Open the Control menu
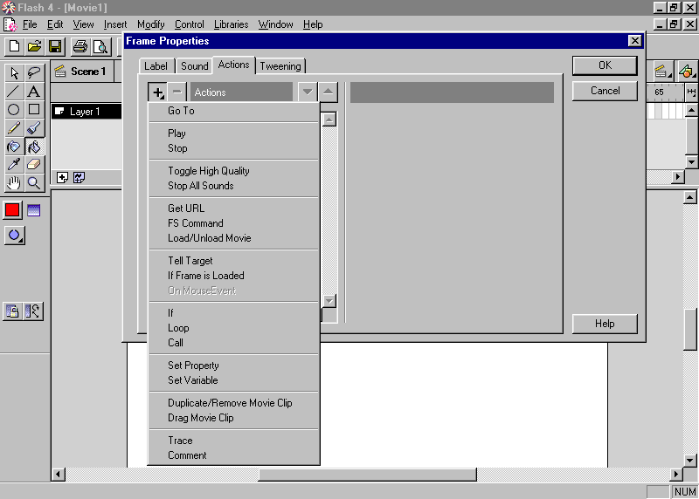This screenshot has height=499, width=699. (x=189, y=24)
